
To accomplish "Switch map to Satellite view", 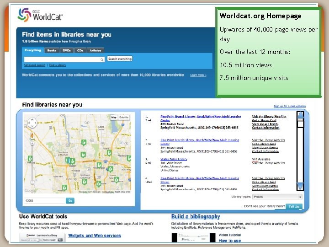I will tap(124, 118).
